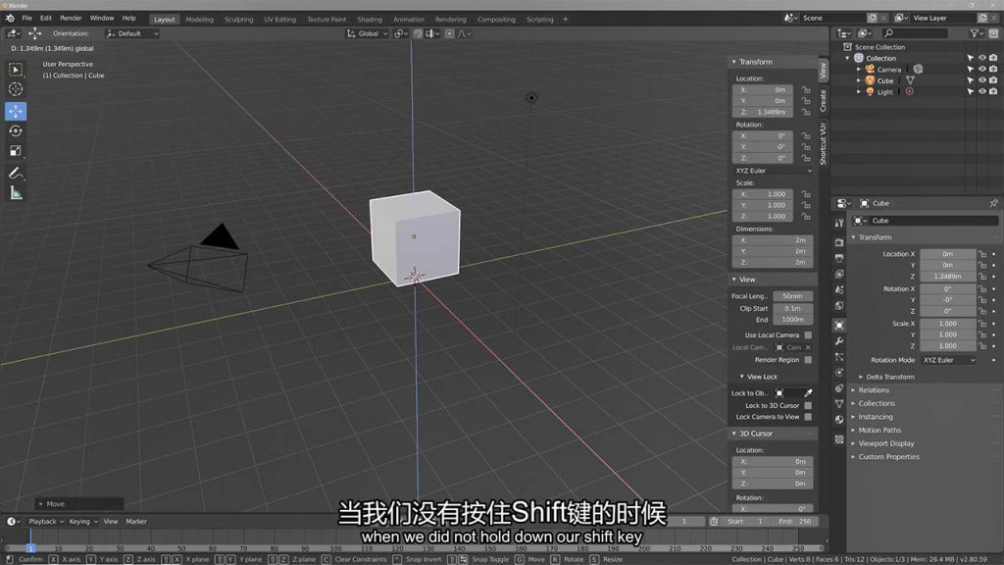
Task: Click the Focal Length 50mm field
Action: point(792,296)
